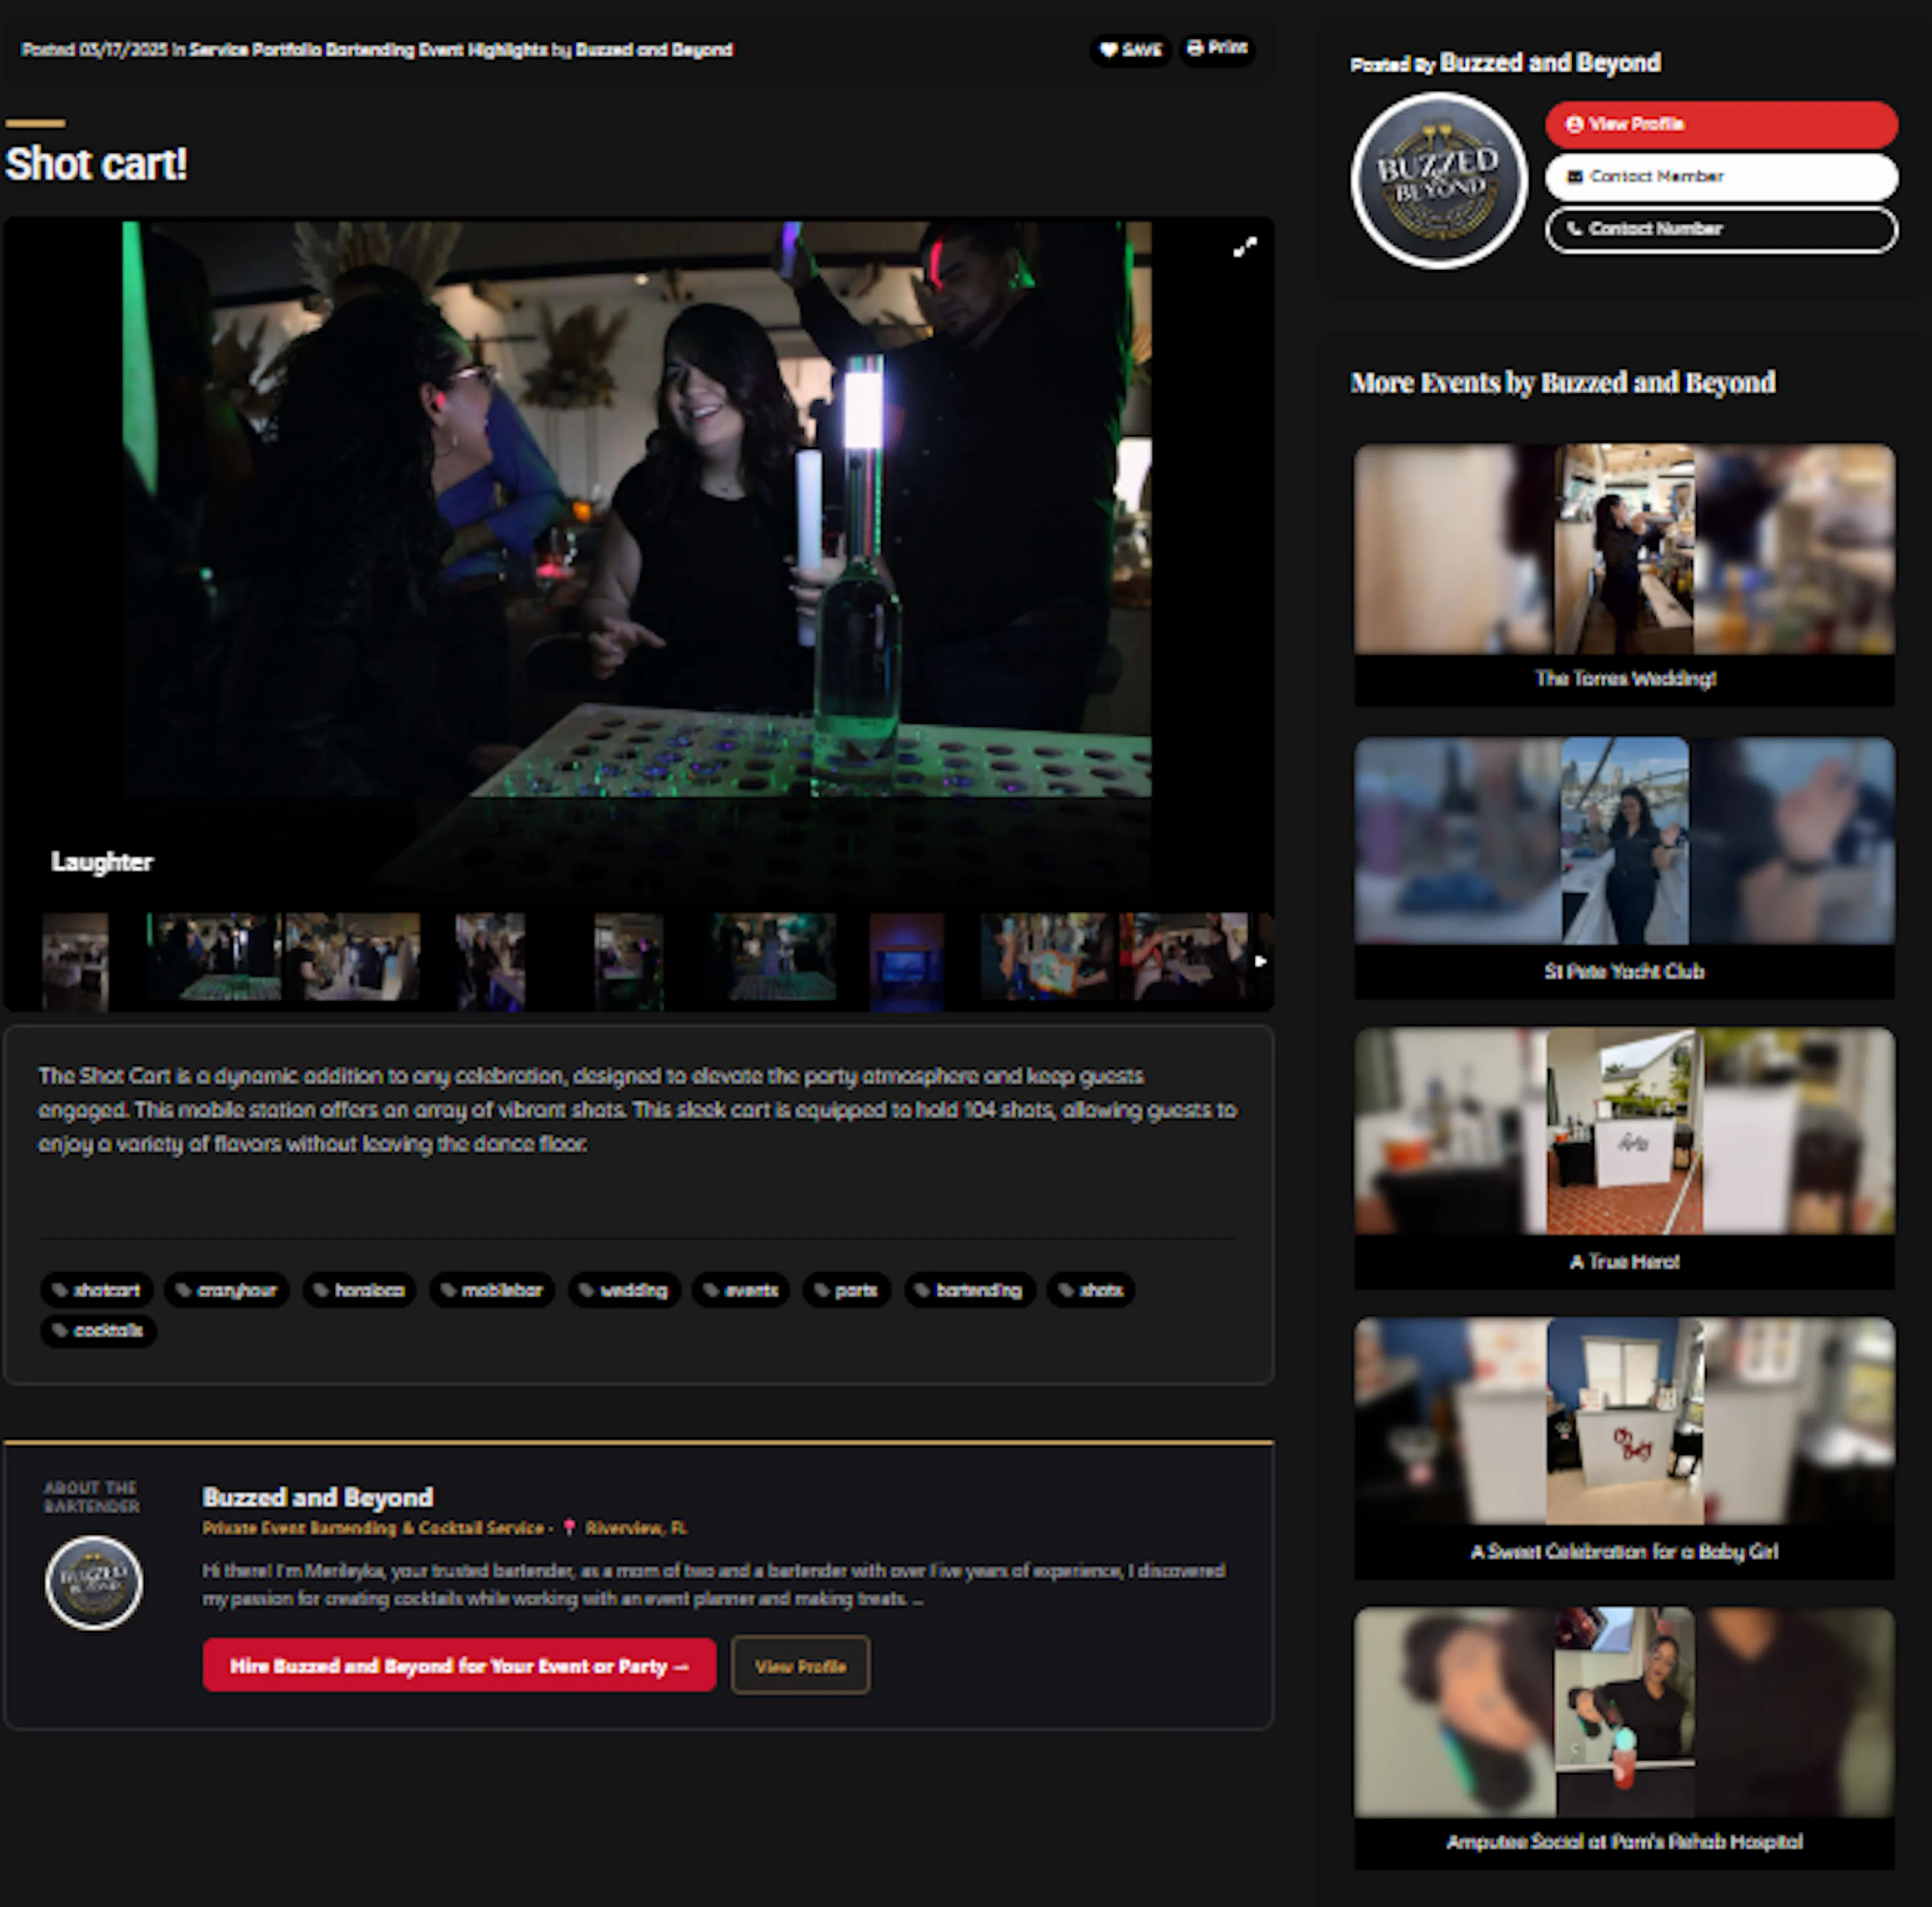Select the shotcart tag
This screenshot has height=1907, width=1932.
coord(97,1290)
